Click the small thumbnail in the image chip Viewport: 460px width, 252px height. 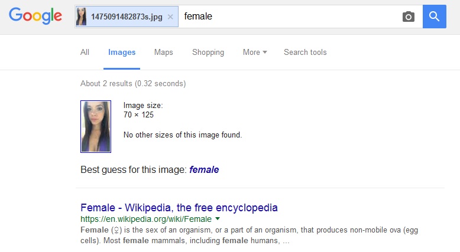(x=81, y=17)
